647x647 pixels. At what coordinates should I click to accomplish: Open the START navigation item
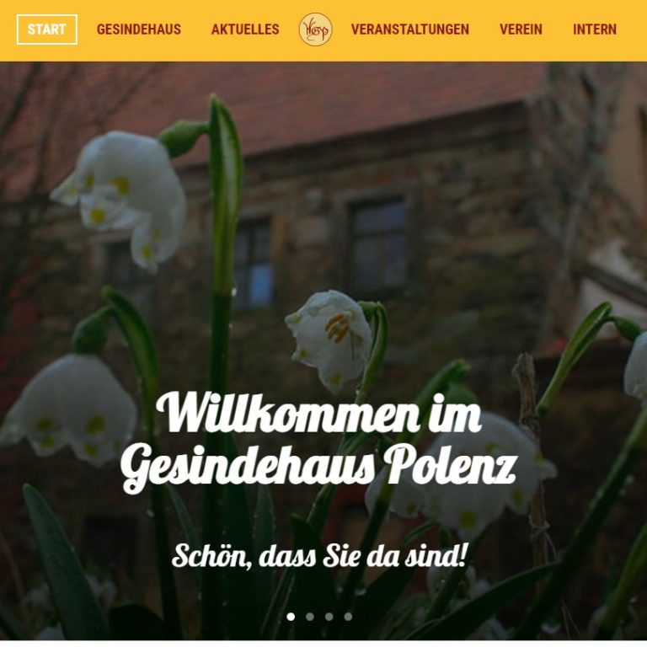tap(47, 29)
